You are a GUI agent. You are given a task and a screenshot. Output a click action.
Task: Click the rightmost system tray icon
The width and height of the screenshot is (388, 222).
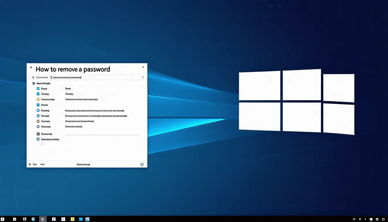tap(383, 219)
